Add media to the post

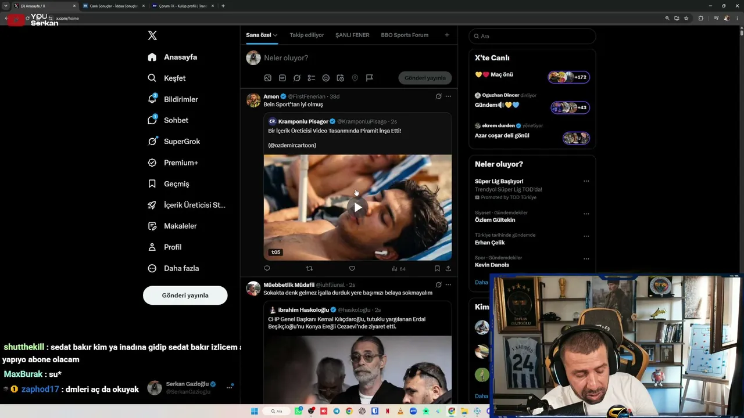click(268, 78)
